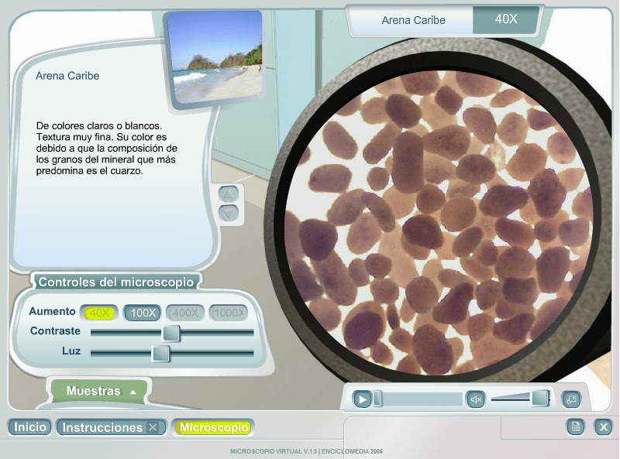The height and width of the screenshot is (459, 620).
Task: Open the Inicio tab
Action: point(29,426)
